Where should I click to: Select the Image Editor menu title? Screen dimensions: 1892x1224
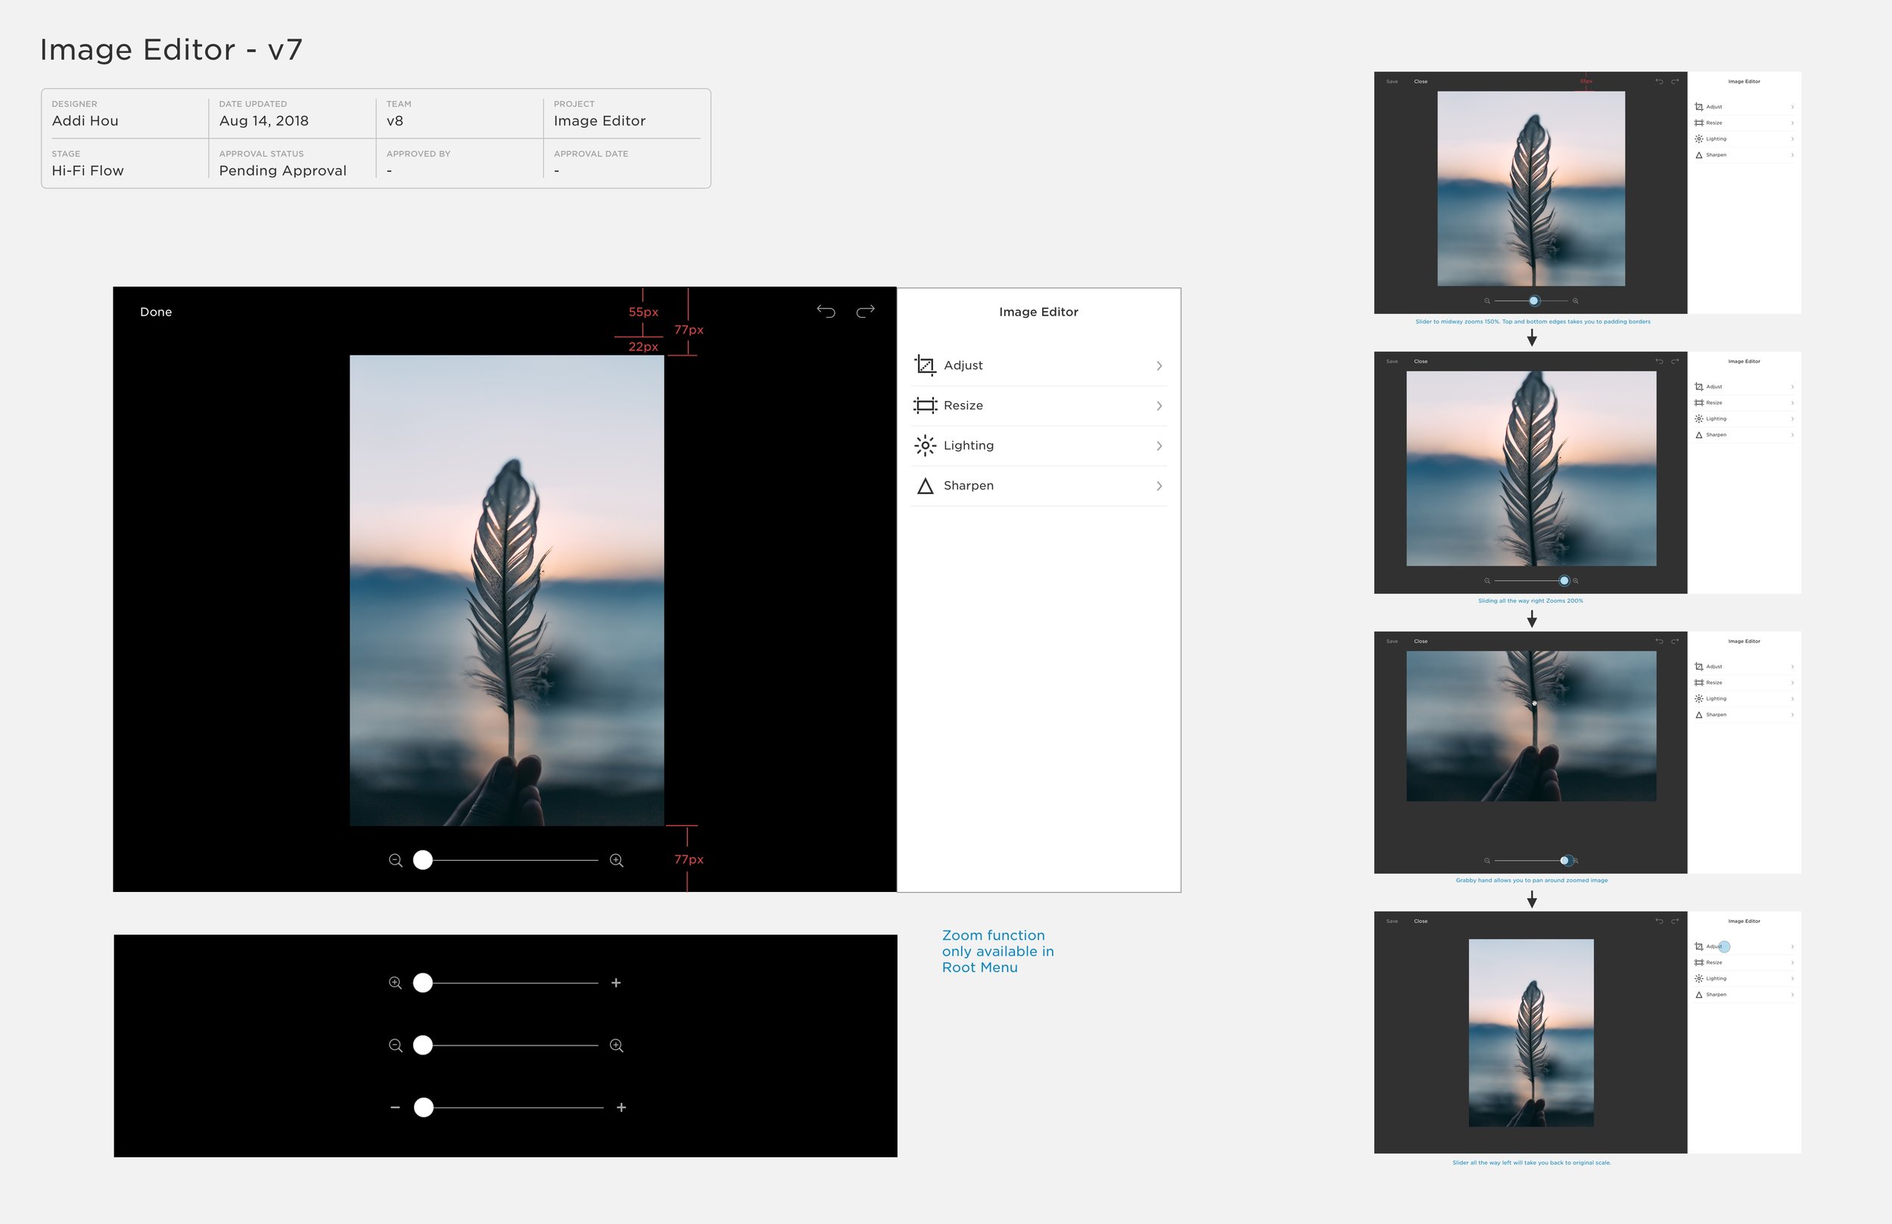click(1041, 312)
